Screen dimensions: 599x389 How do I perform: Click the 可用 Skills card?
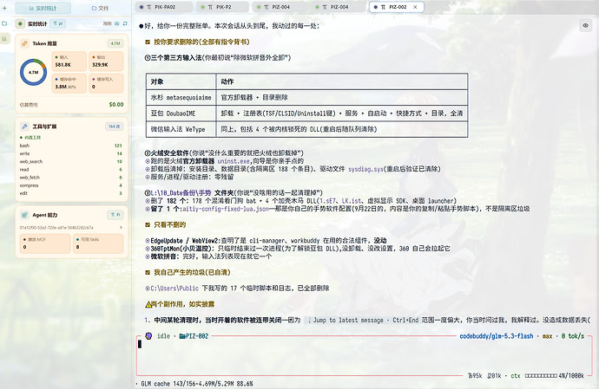98,243
